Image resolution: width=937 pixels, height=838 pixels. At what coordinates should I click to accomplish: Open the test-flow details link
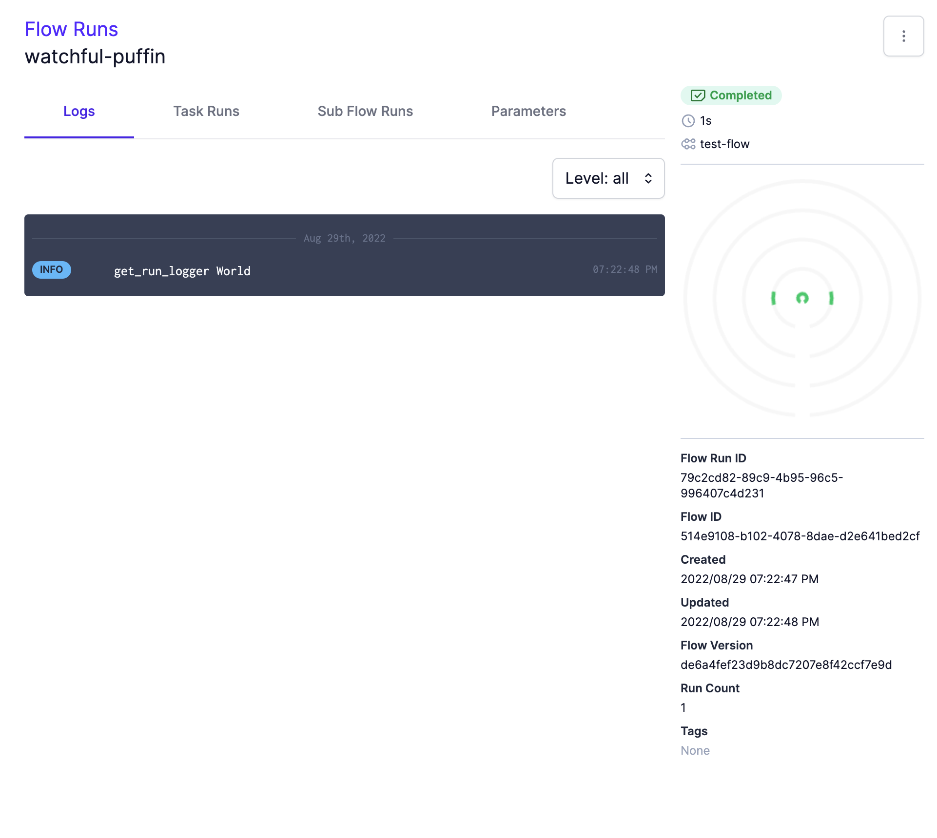(724, 144)
